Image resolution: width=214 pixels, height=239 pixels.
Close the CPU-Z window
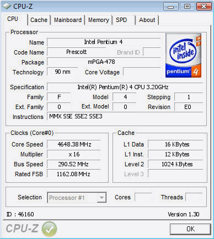[204, 7]
